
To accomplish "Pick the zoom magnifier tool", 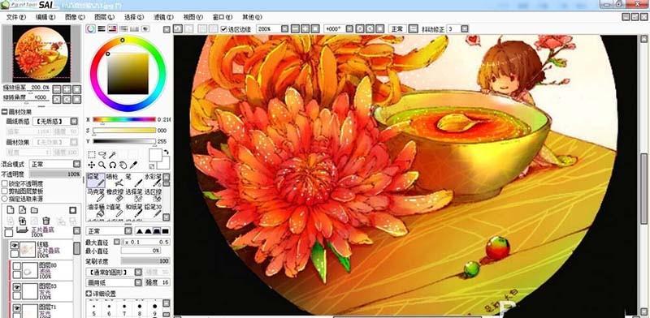I will 102,165.
